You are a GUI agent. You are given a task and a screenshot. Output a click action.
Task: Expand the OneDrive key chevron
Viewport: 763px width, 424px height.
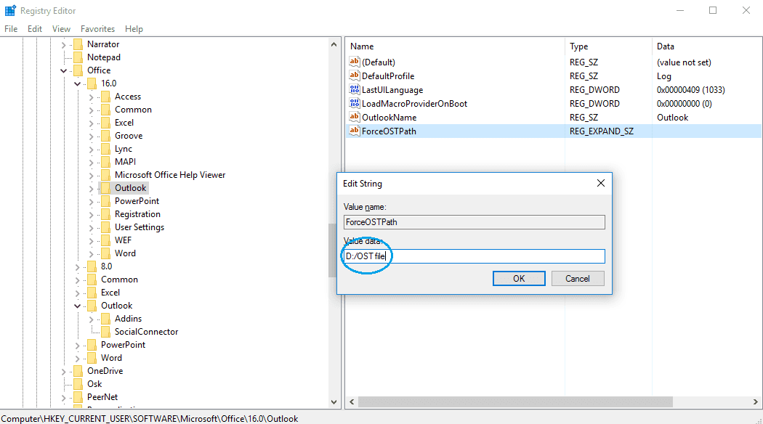[x=64, y=371]
